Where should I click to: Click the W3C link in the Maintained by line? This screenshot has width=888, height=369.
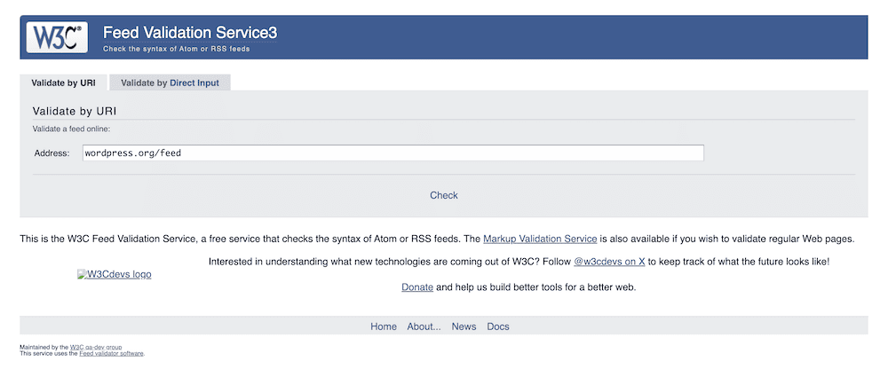pyautogui.click(x=76, y=347)
